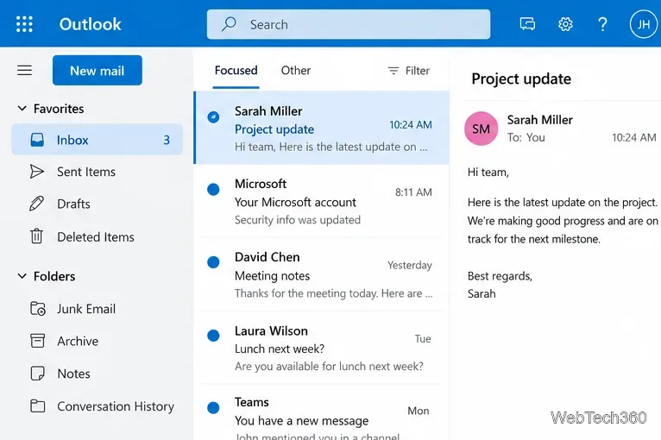This screenshot has width=661, height=440.
Task: Open JH account profile avatar
Action: click(x=643, y=24)
